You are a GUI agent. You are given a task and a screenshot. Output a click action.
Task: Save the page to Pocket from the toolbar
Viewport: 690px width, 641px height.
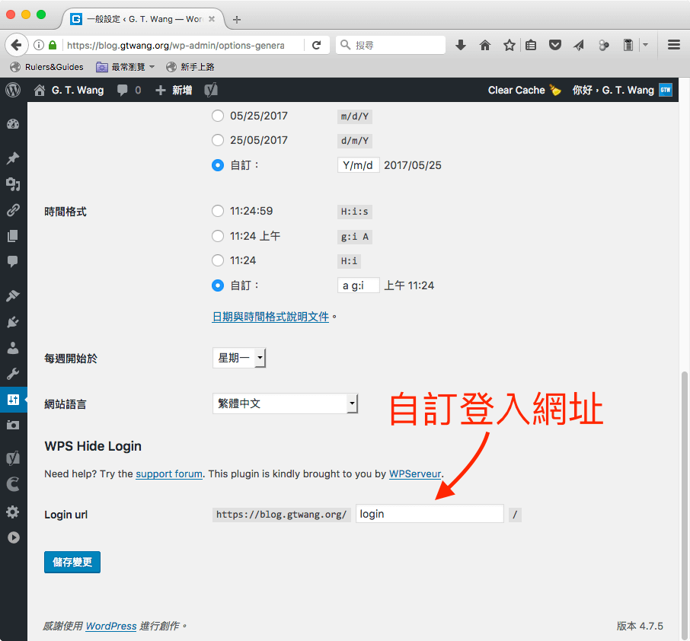point(555,45)
